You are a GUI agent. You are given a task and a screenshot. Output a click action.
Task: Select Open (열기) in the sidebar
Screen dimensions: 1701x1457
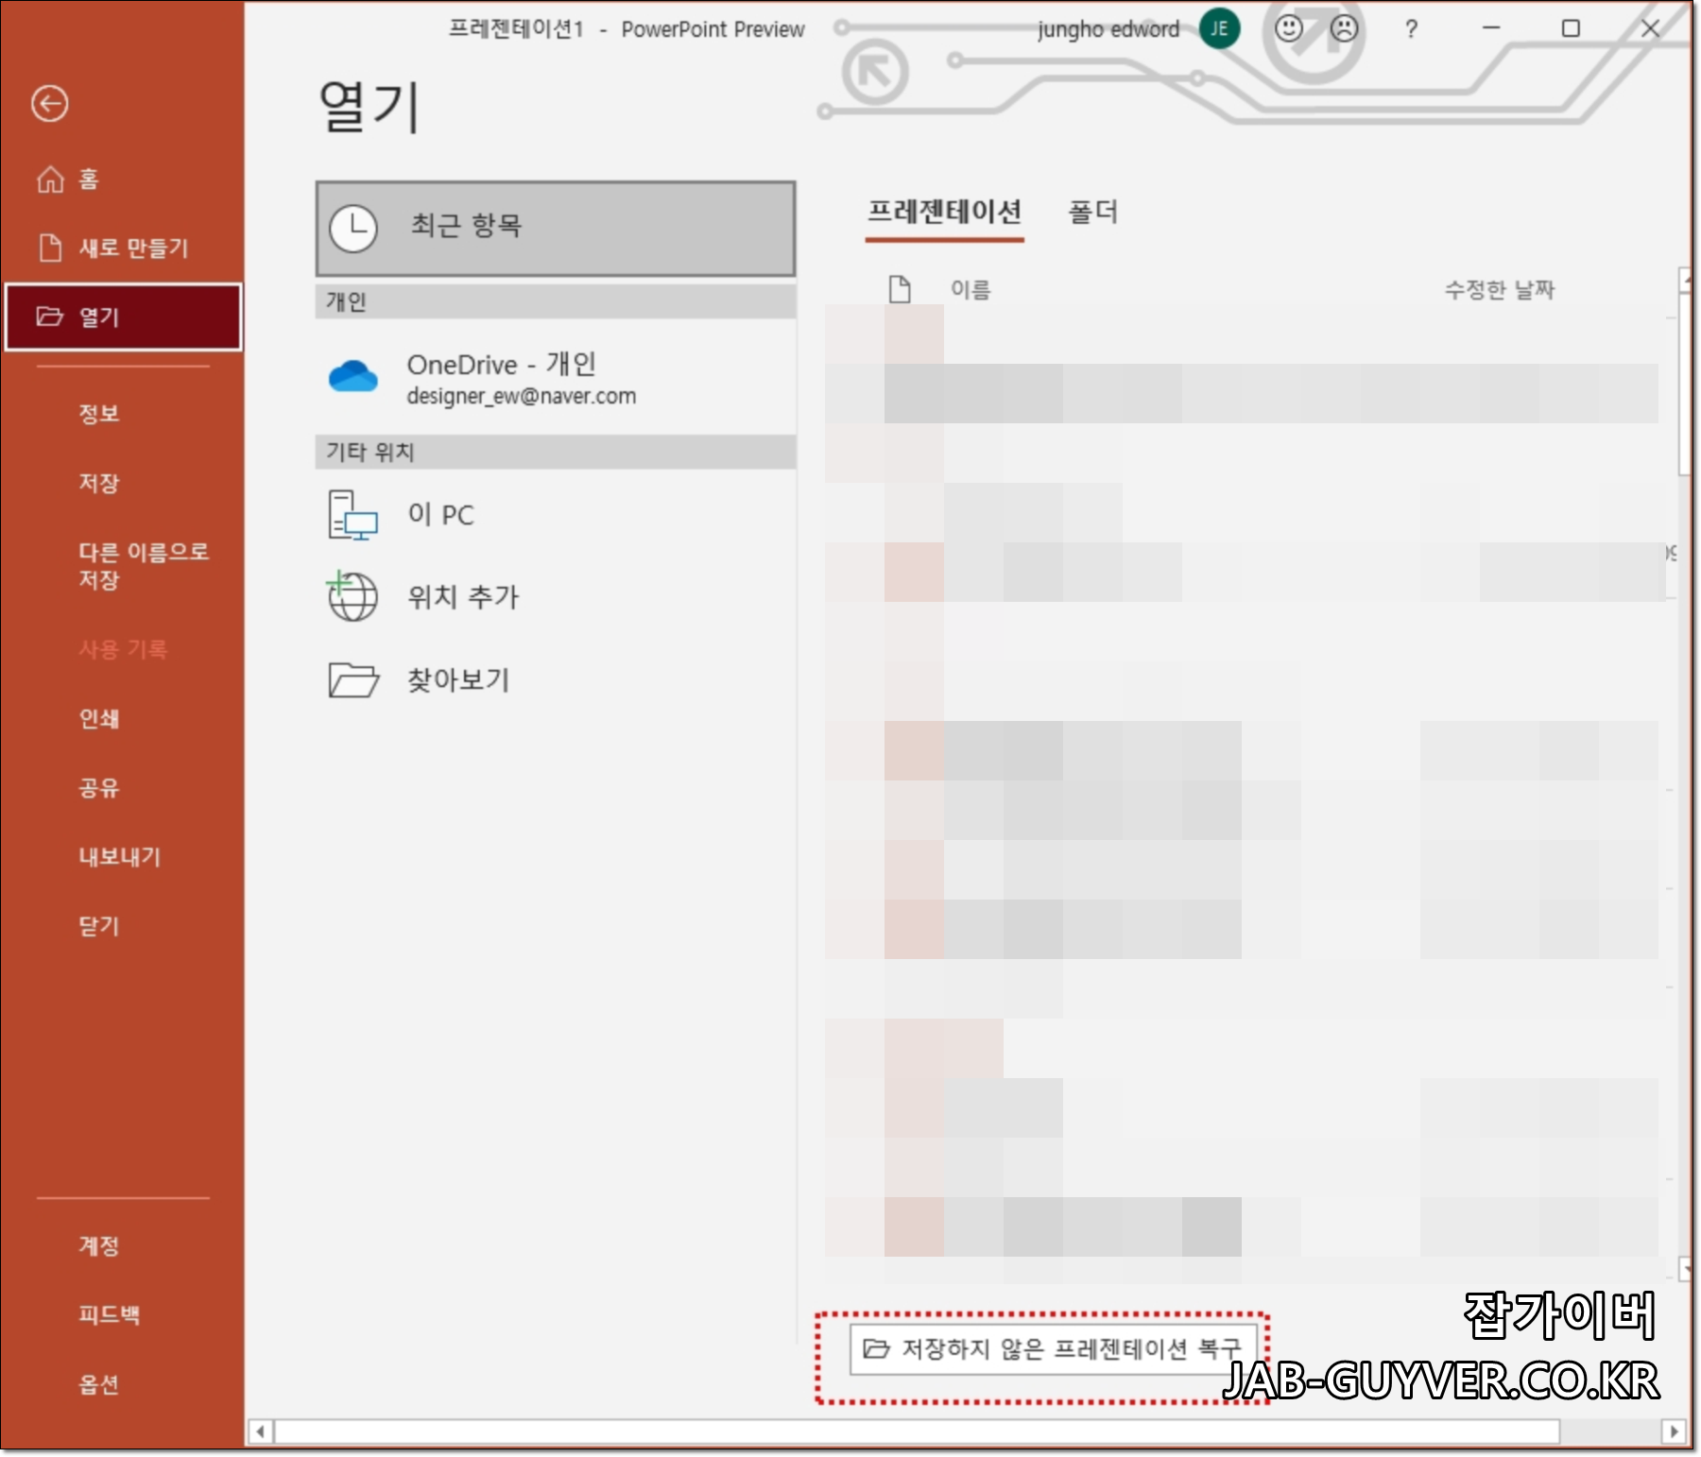coord(123,317)
